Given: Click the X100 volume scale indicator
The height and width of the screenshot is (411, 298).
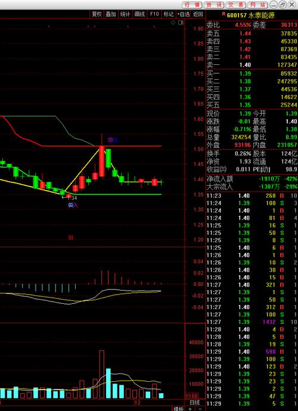Looking at the screenshot, I should 190,396.
